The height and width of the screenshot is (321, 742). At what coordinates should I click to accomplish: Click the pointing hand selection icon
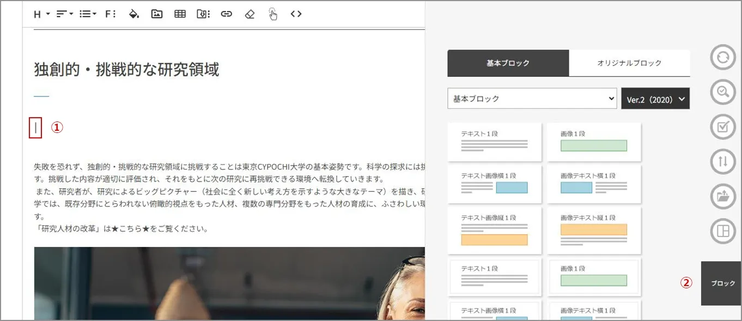[x=273, y=14]
